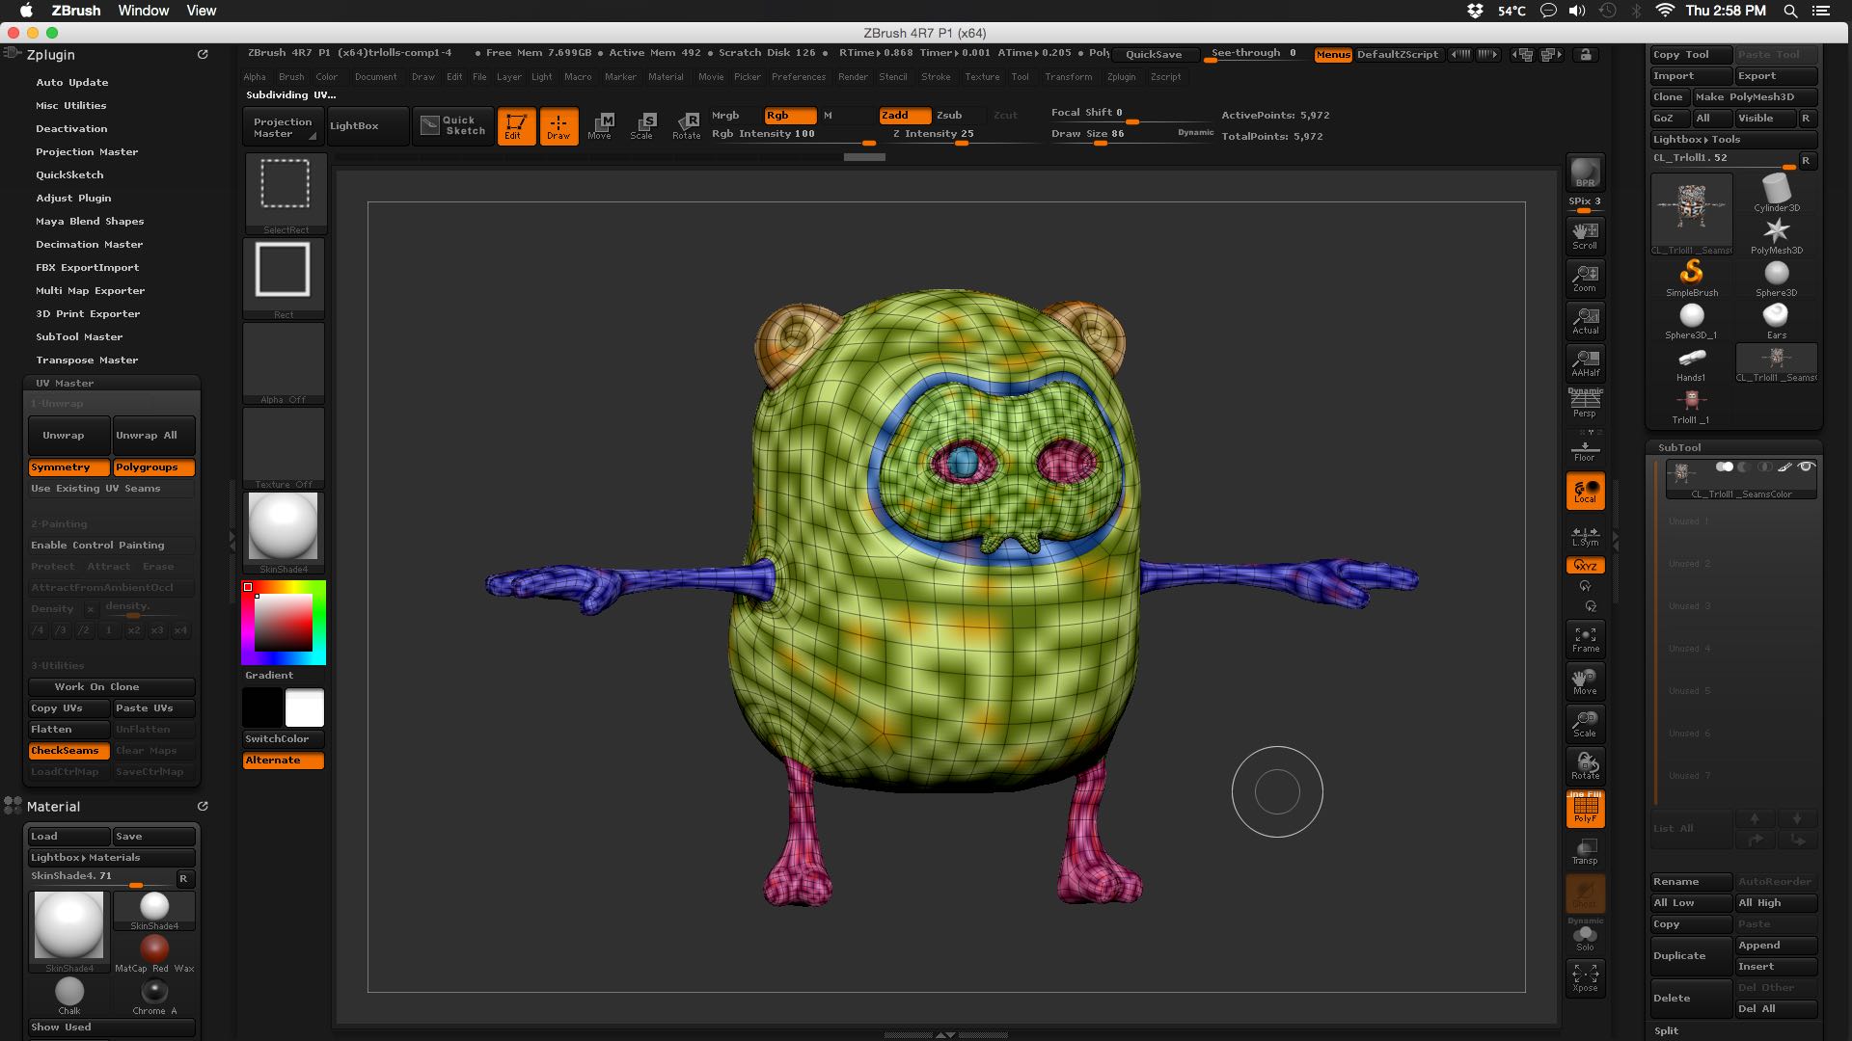Click the AAHalf icon
The height and width of the screenshot is (1041, 1852).
tap(1585, 363)
